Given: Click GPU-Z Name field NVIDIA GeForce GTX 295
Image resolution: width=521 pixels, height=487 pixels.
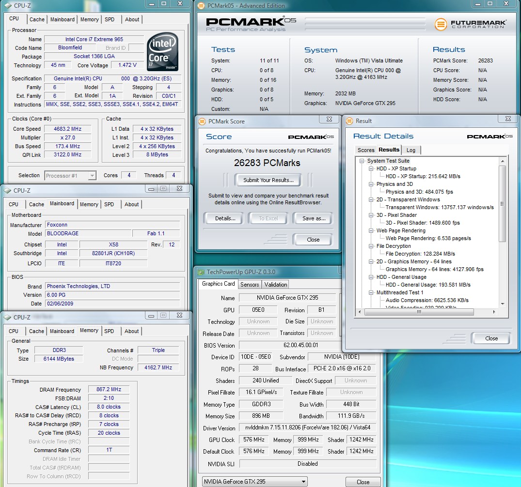Looking at the screenshot, I should tap(287, 298).
